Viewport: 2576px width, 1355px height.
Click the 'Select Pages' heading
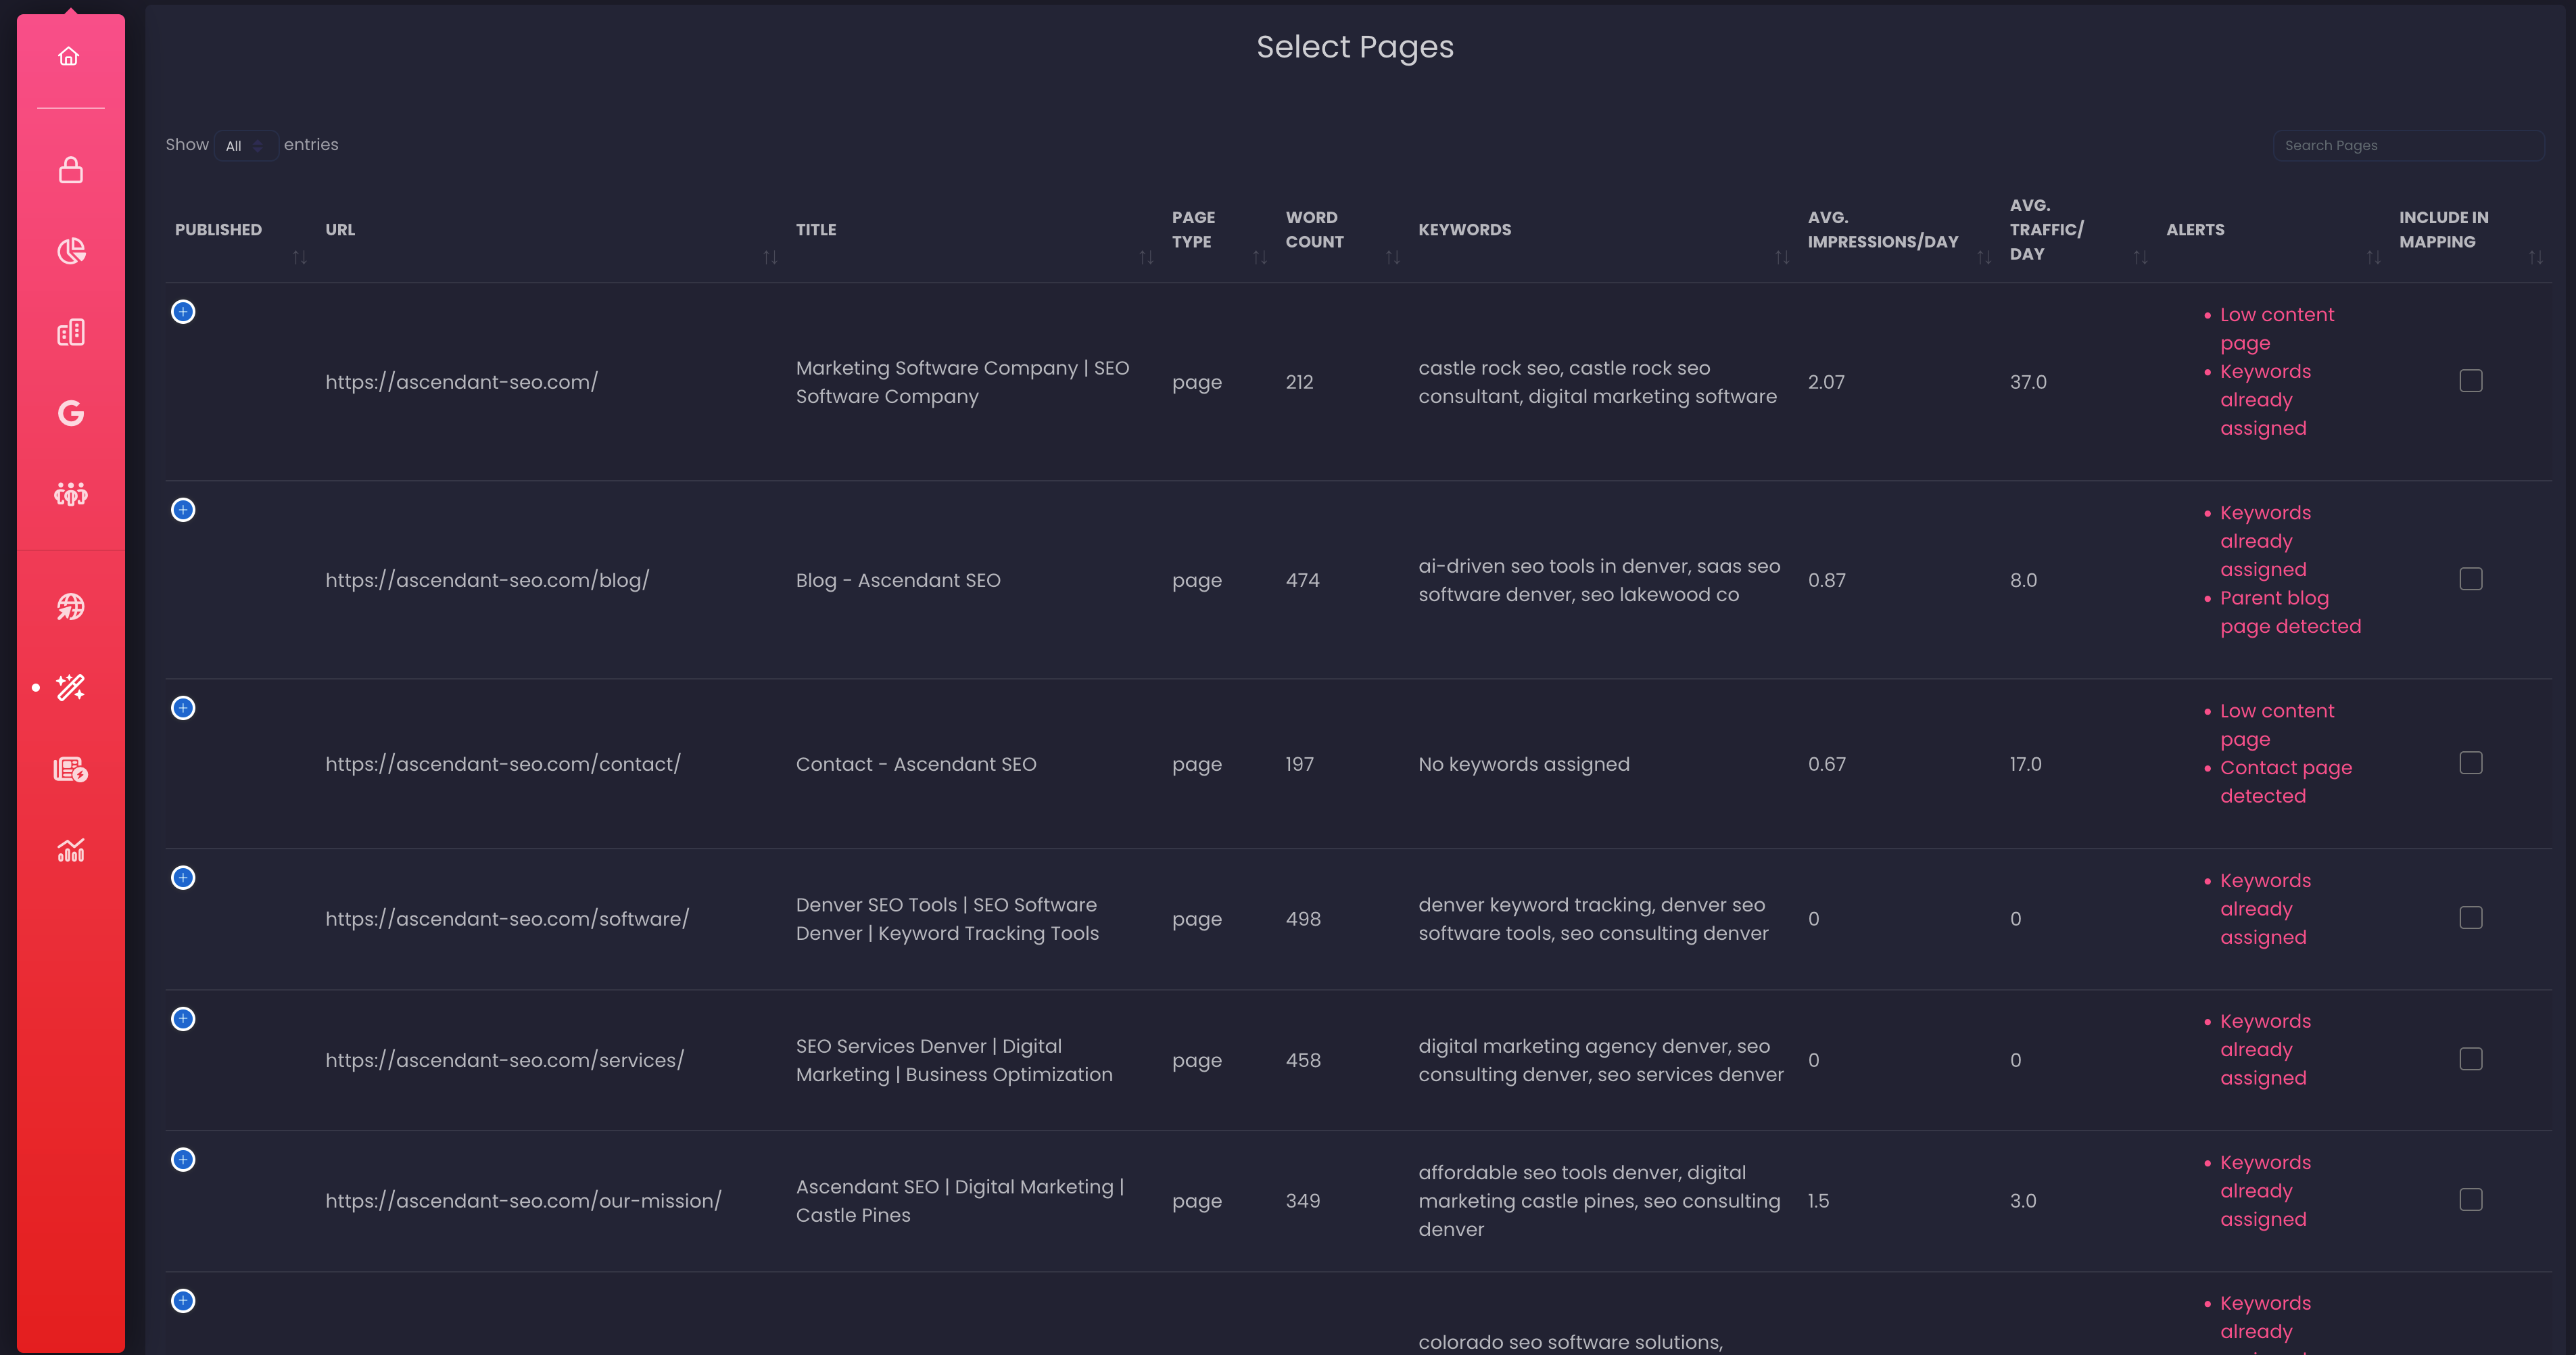pyautogui.click(x=1355, y=47)
